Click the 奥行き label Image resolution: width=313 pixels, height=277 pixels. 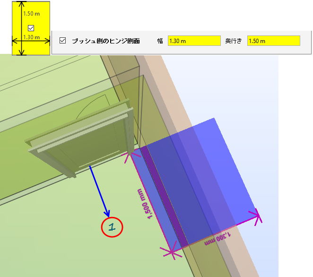[x=234, y=41]
